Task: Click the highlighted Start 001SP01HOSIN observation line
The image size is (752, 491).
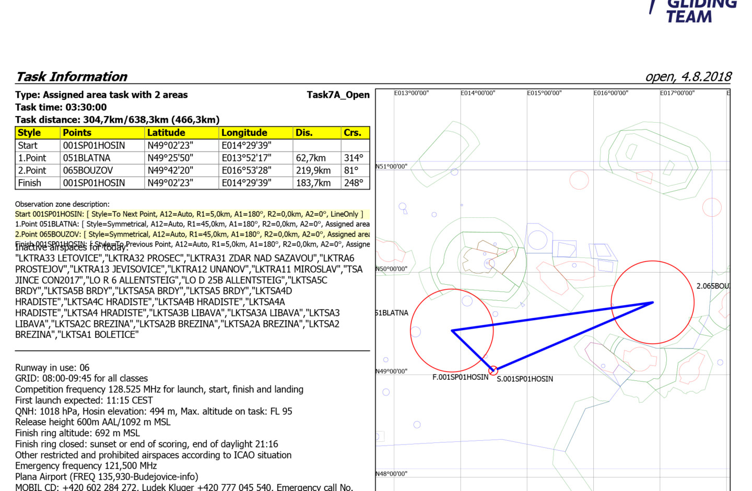Action: click(x=189, y=214)
